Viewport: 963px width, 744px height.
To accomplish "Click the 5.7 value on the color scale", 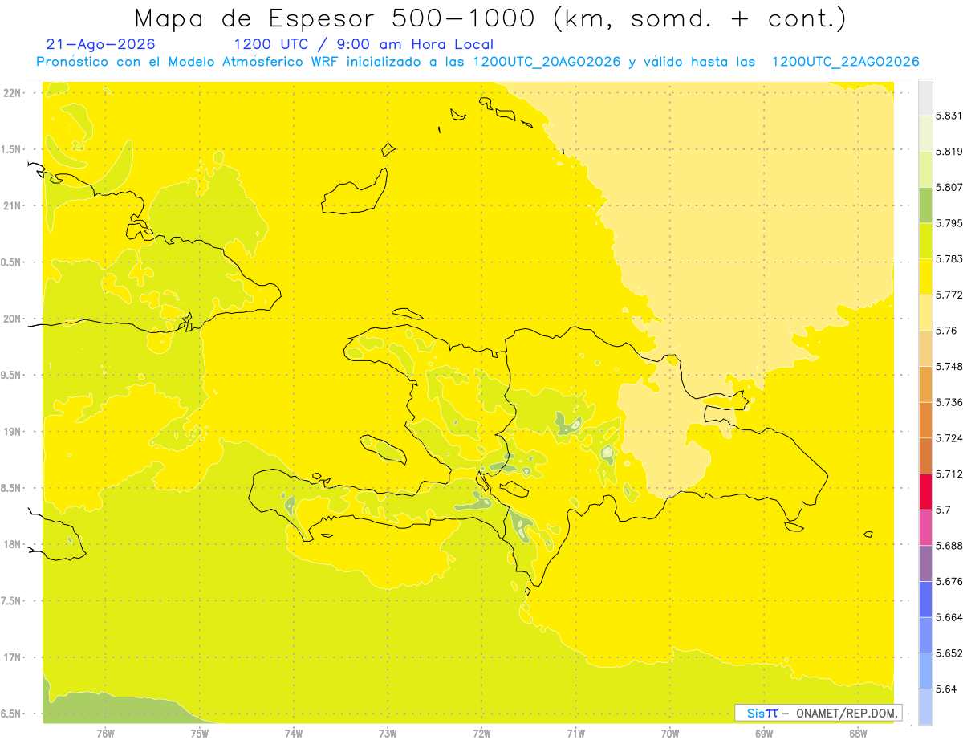I will (x=944, y=510).
